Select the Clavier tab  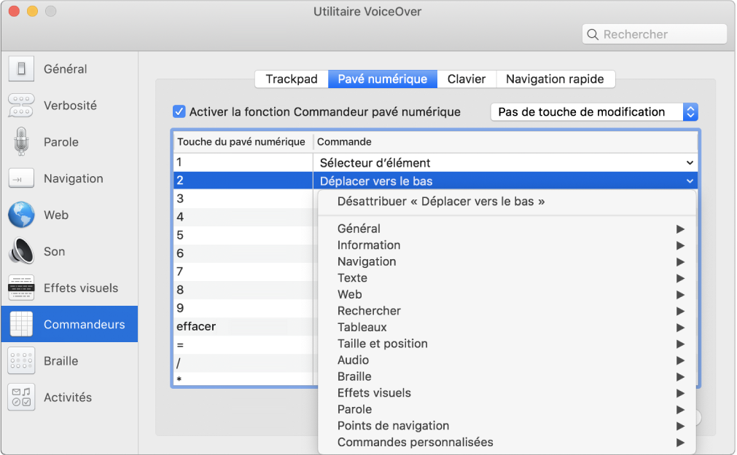point(467,79)
